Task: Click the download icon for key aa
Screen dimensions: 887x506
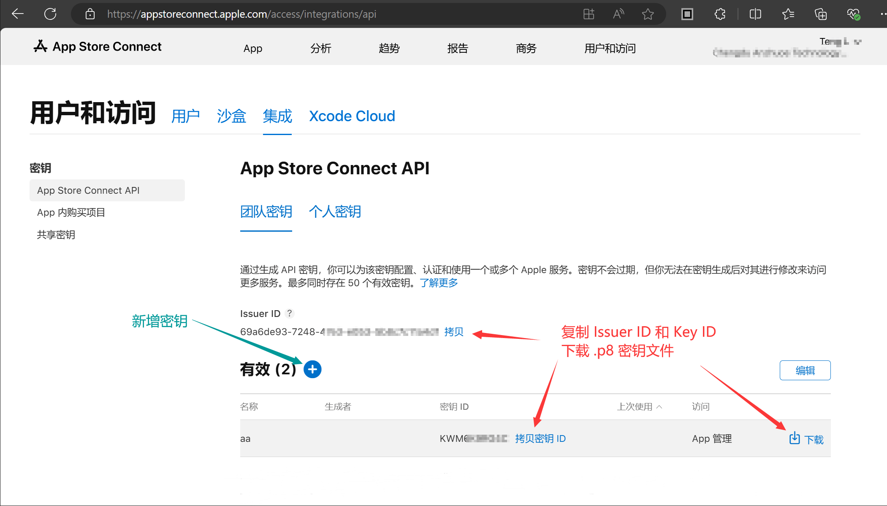Action: 795,438
